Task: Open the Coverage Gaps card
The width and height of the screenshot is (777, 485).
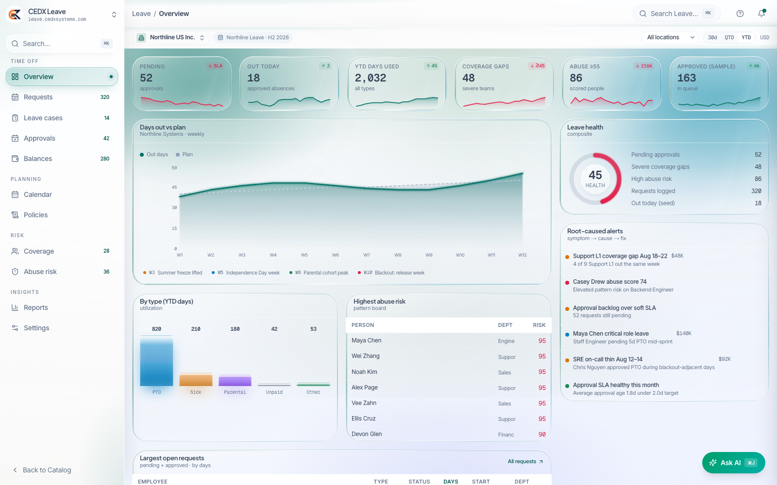Action: [504, 84]
